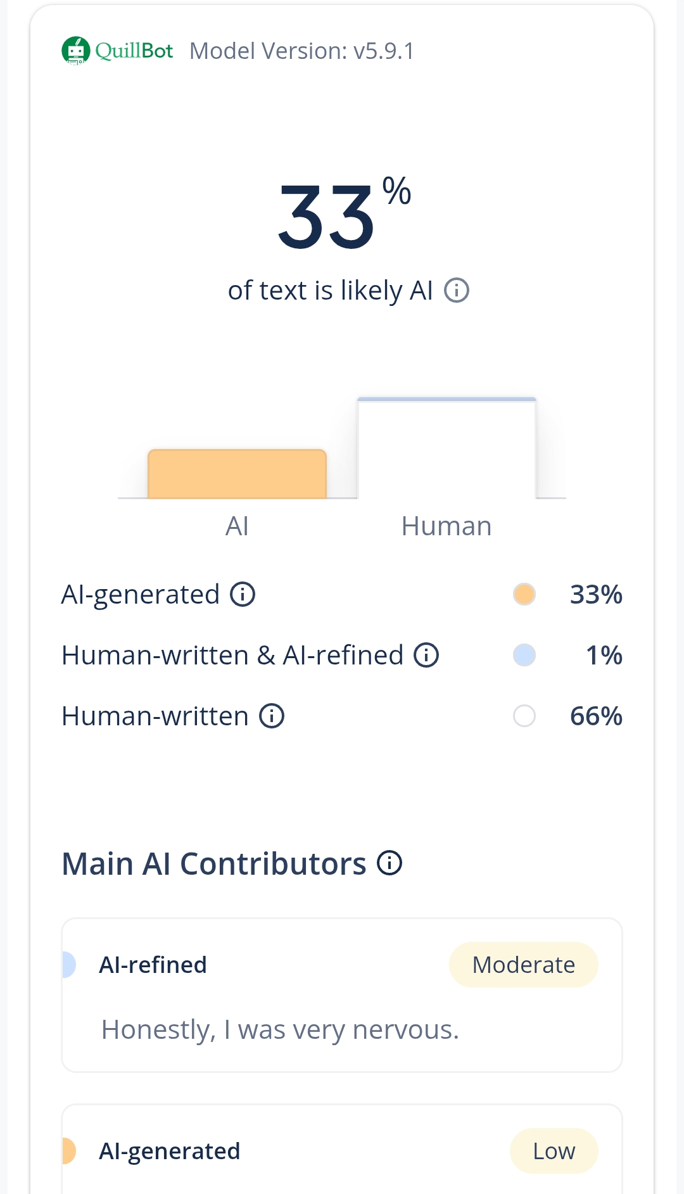Click orange half-circle marker on AI-generated card

68,1151
